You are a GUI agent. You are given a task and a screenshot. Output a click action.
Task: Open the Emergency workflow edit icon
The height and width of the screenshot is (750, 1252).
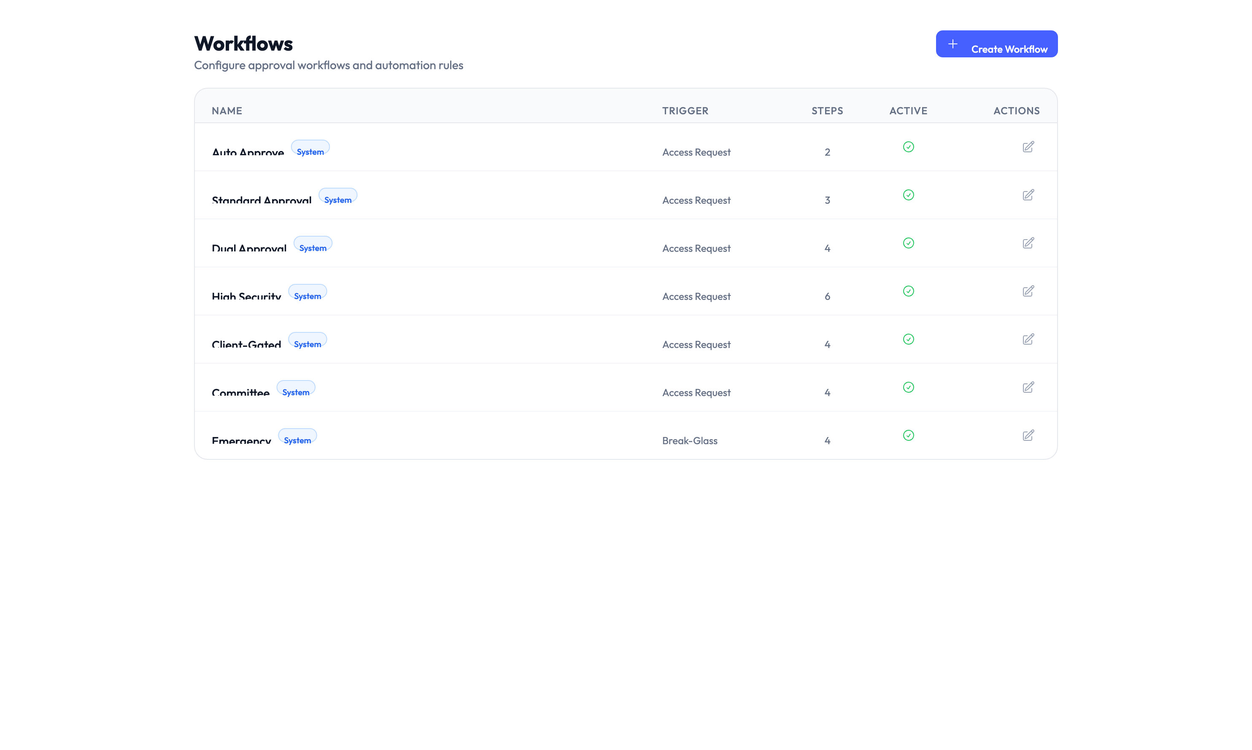coord(1029,435)
